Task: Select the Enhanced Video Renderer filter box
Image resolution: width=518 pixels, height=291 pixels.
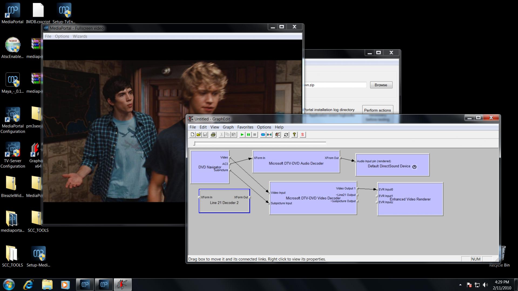Action: tap(410, 208)
